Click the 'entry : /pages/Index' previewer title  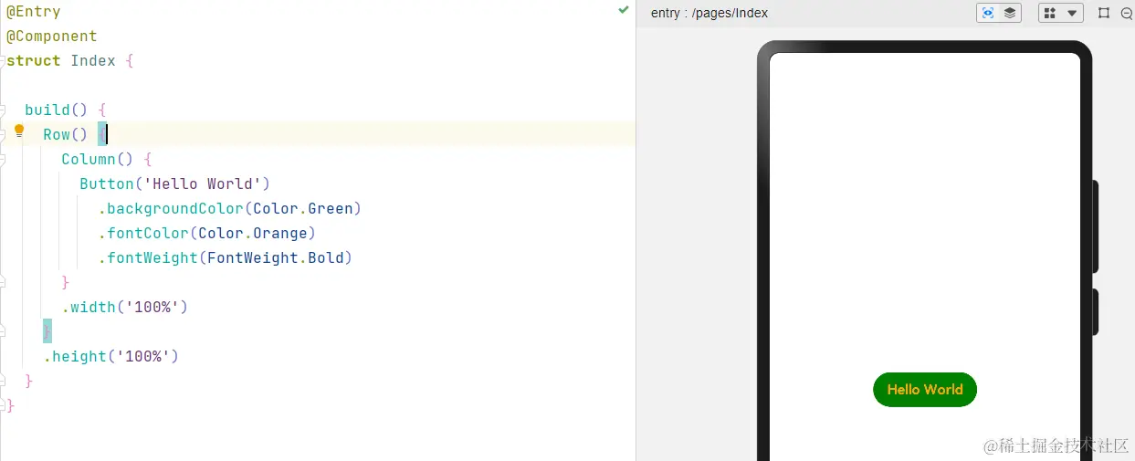[709, 13]
